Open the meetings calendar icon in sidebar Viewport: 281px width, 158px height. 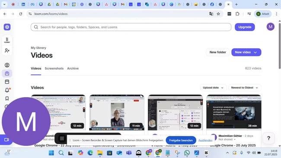(x=7, y=82)
